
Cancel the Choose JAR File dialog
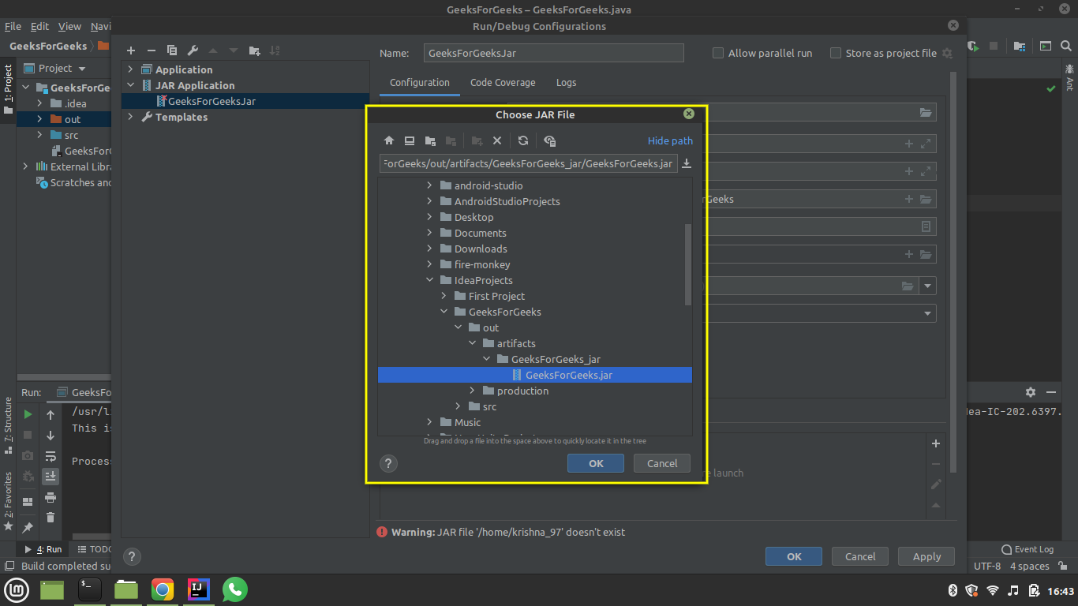coord(662,463)
